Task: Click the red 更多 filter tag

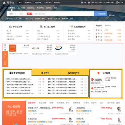Action: [x=30, y=14]
